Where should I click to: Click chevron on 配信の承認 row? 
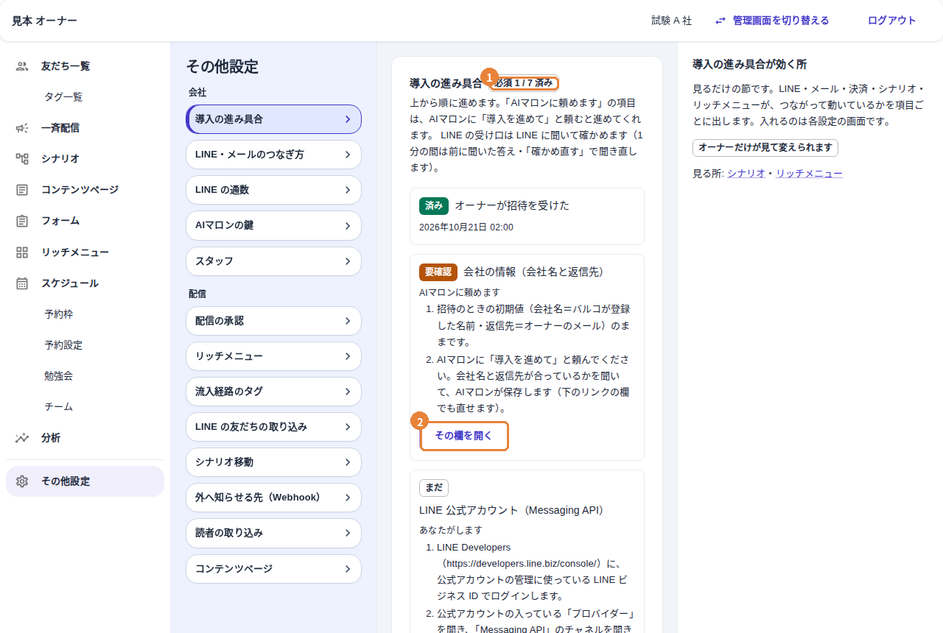[x=348, y=321]
